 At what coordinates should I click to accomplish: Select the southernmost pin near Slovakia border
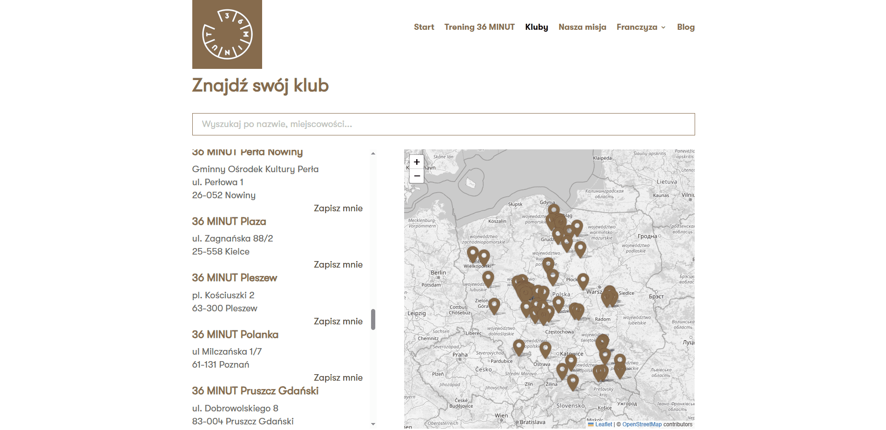(x=573, y=382)
